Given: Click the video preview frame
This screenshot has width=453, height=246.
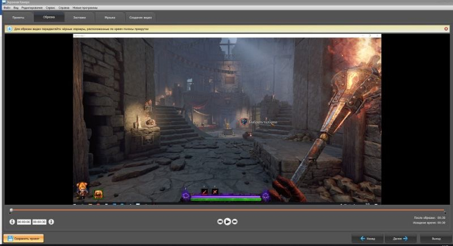Looking at the screenshot, I should [227, 119].
